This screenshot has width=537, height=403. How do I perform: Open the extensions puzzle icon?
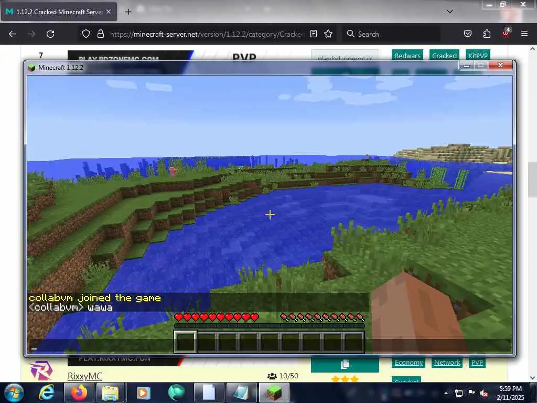click(487, 34)
